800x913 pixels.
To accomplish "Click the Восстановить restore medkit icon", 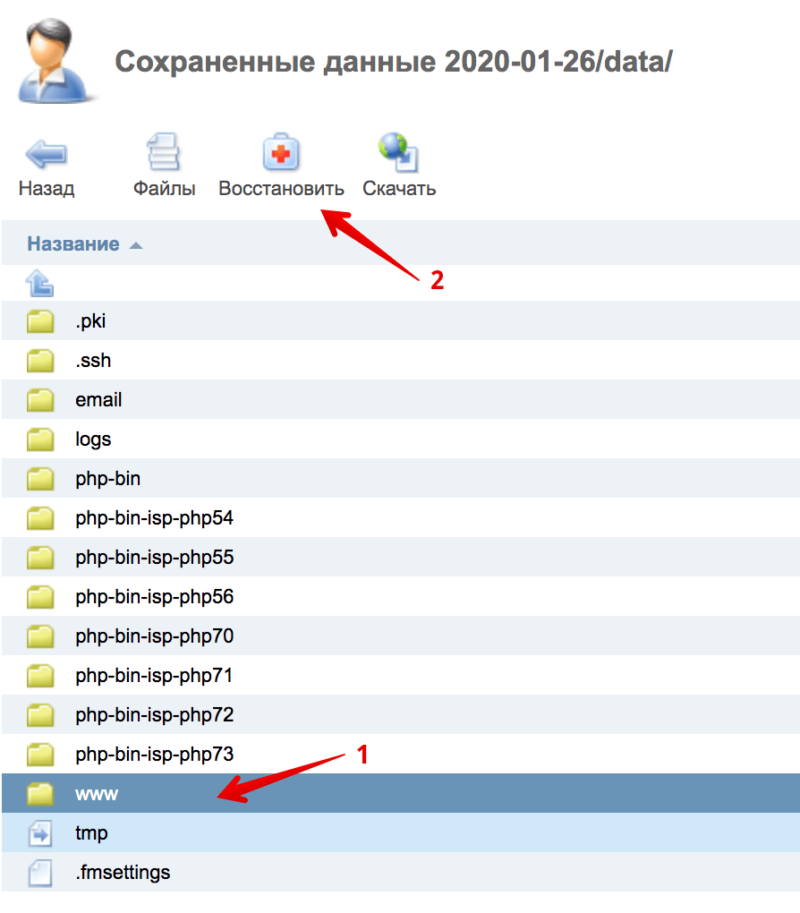I will [x=281, y=152].
